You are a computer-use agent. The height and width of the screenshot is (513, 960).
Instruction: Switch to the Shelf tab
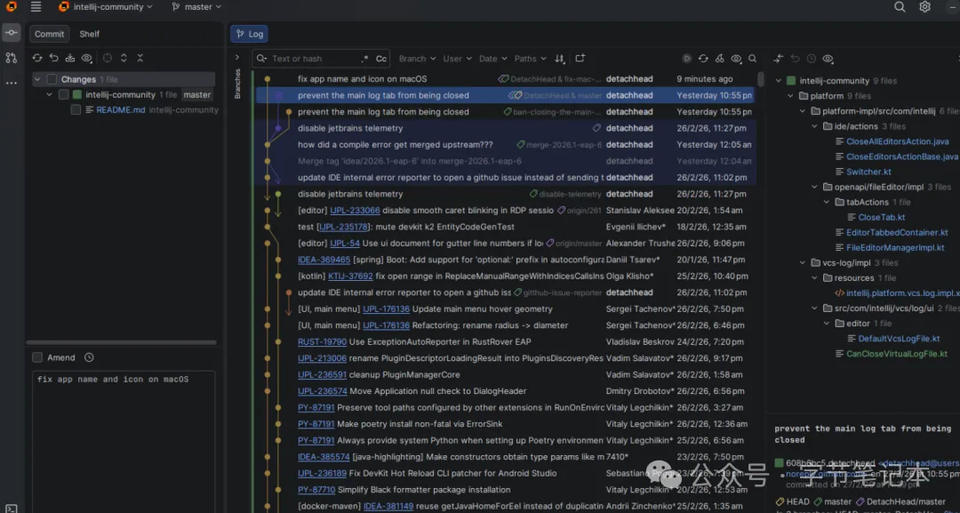tap(90, 35)
